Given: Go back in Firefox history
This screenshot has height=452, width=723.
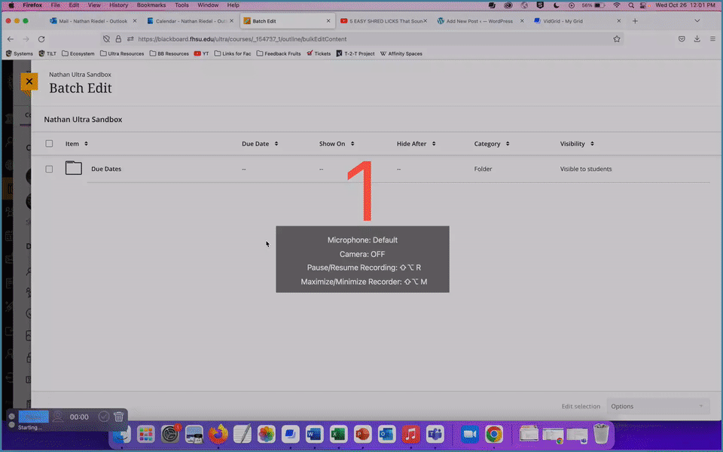Looking at the screenshot, I should point(11,39).
